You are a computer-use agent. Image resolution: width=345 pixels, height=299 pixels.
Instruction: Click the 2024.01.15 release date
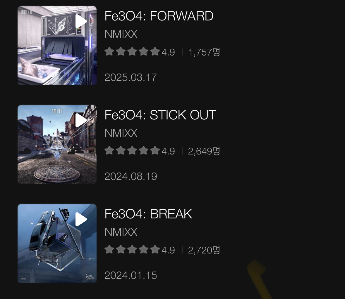coord(131,276)
